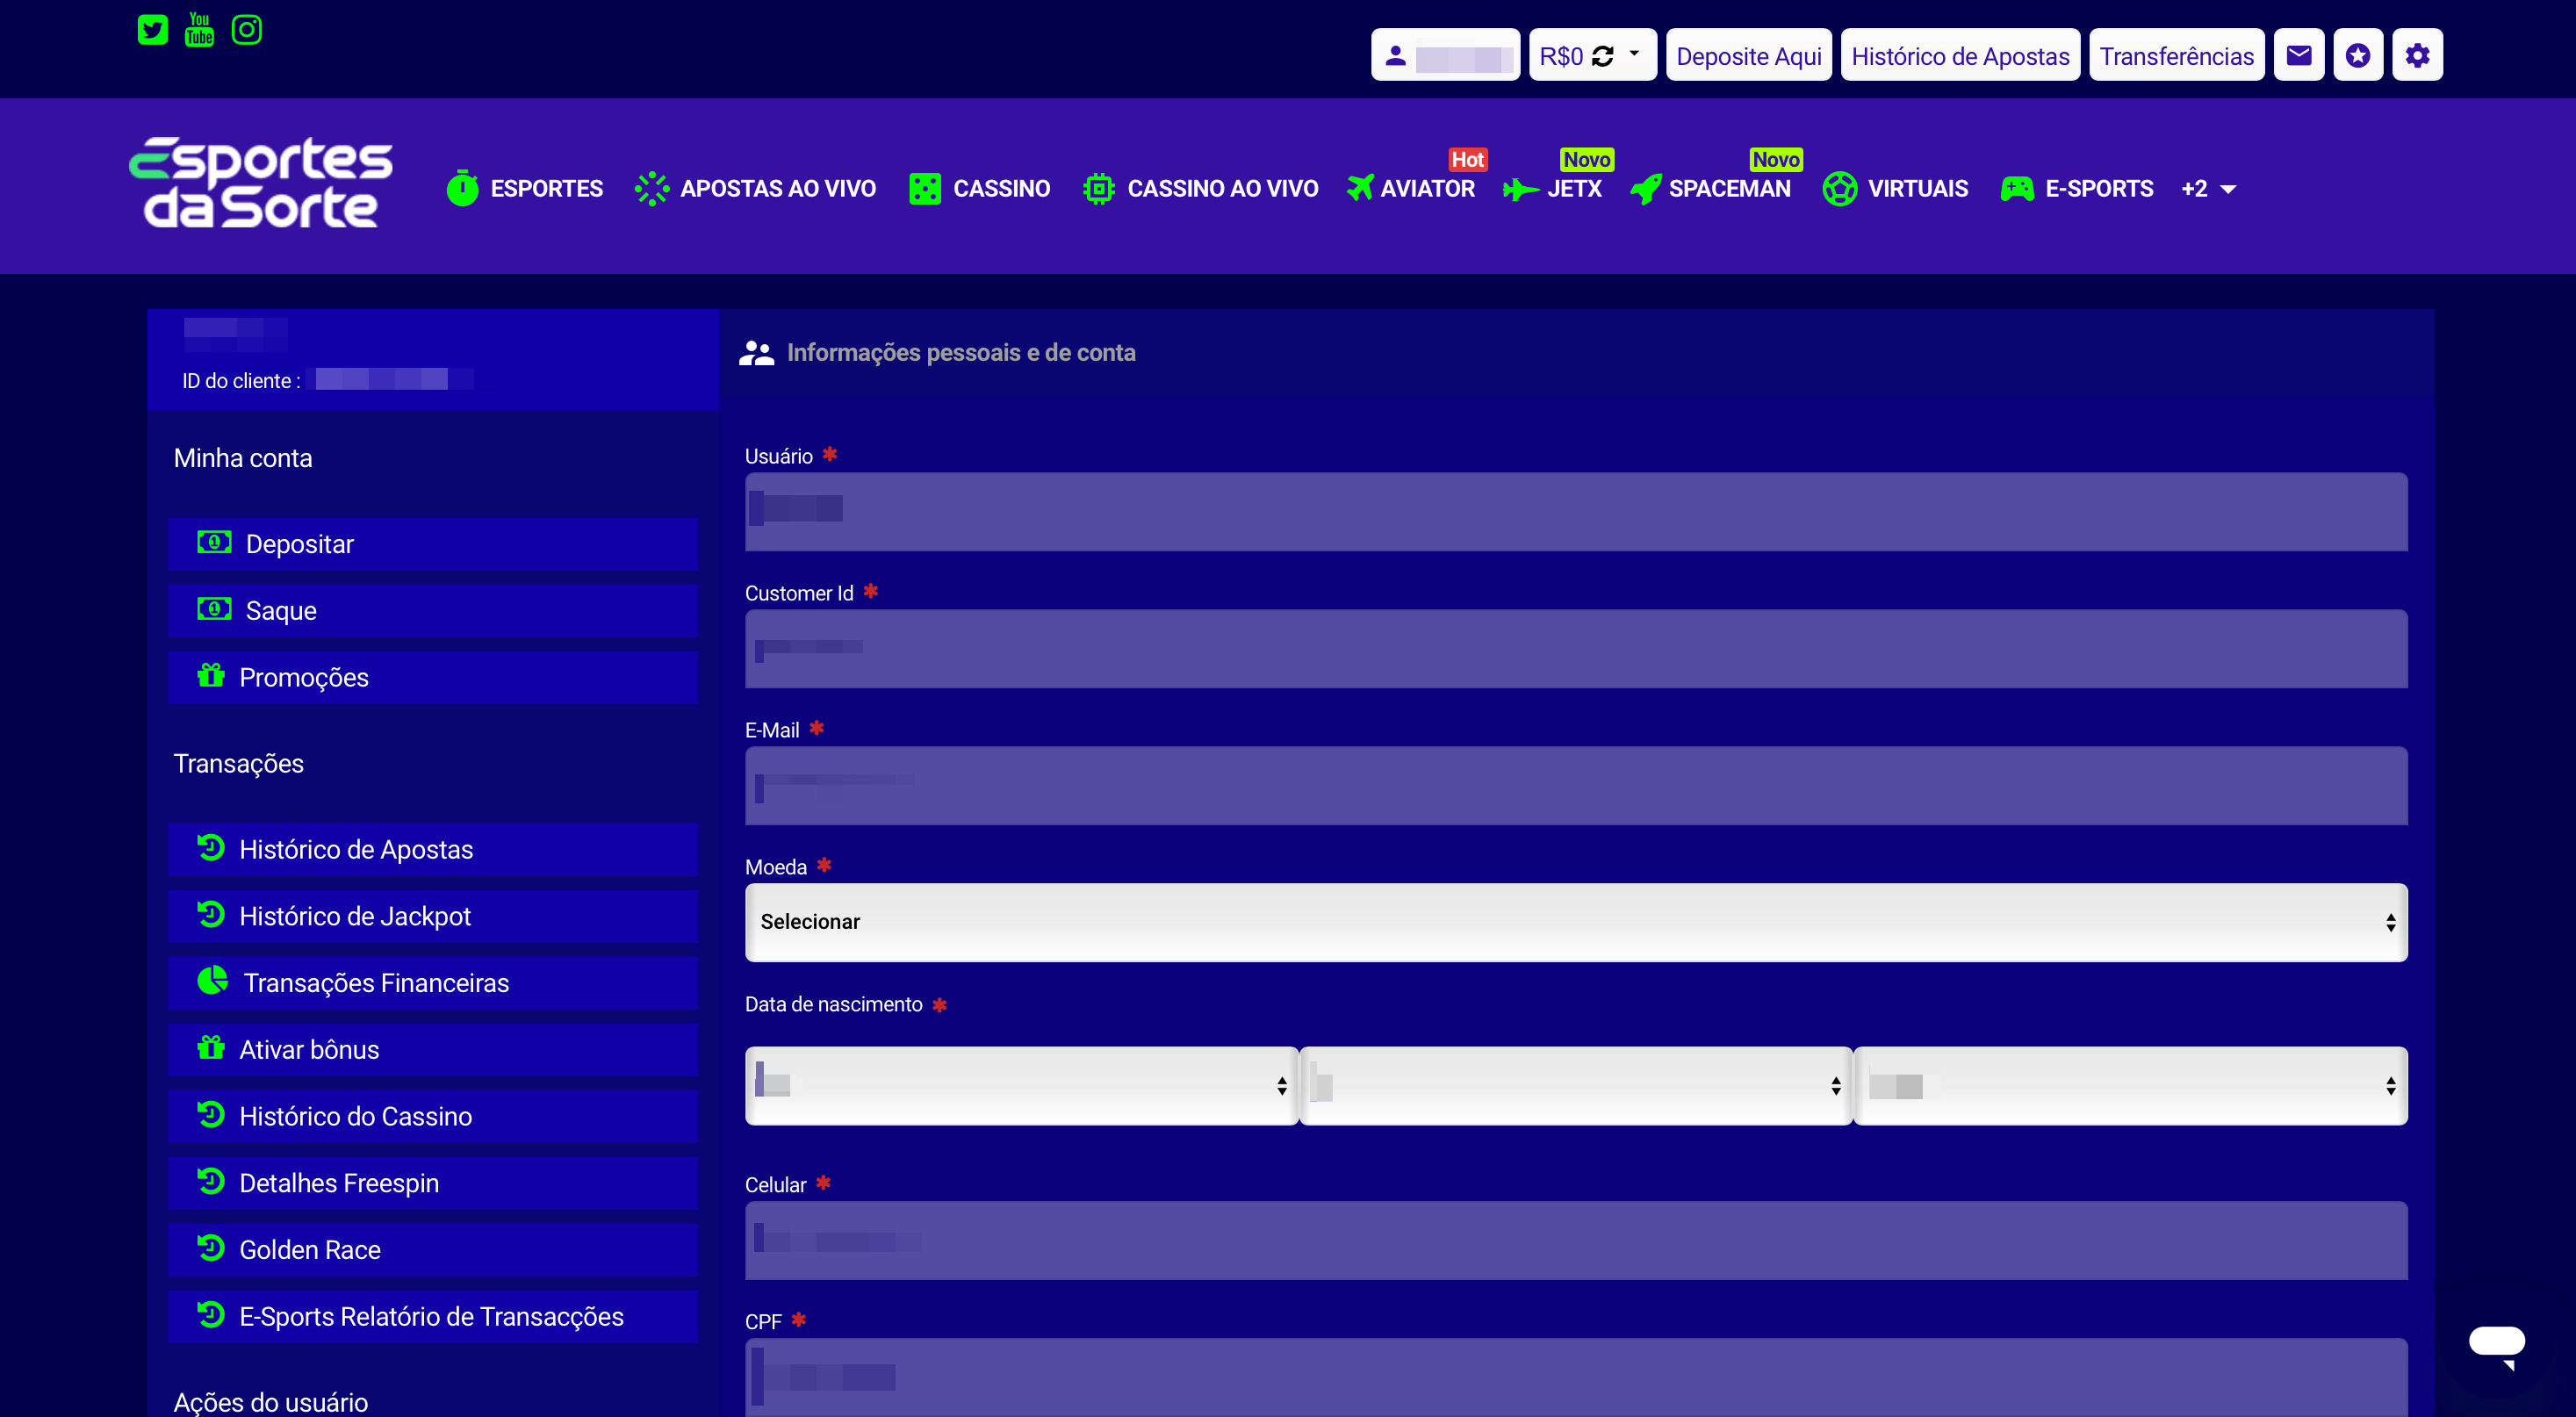Open Saque in the sidebar
This screenshot has width=2576, height=1417.
[433, 611]
